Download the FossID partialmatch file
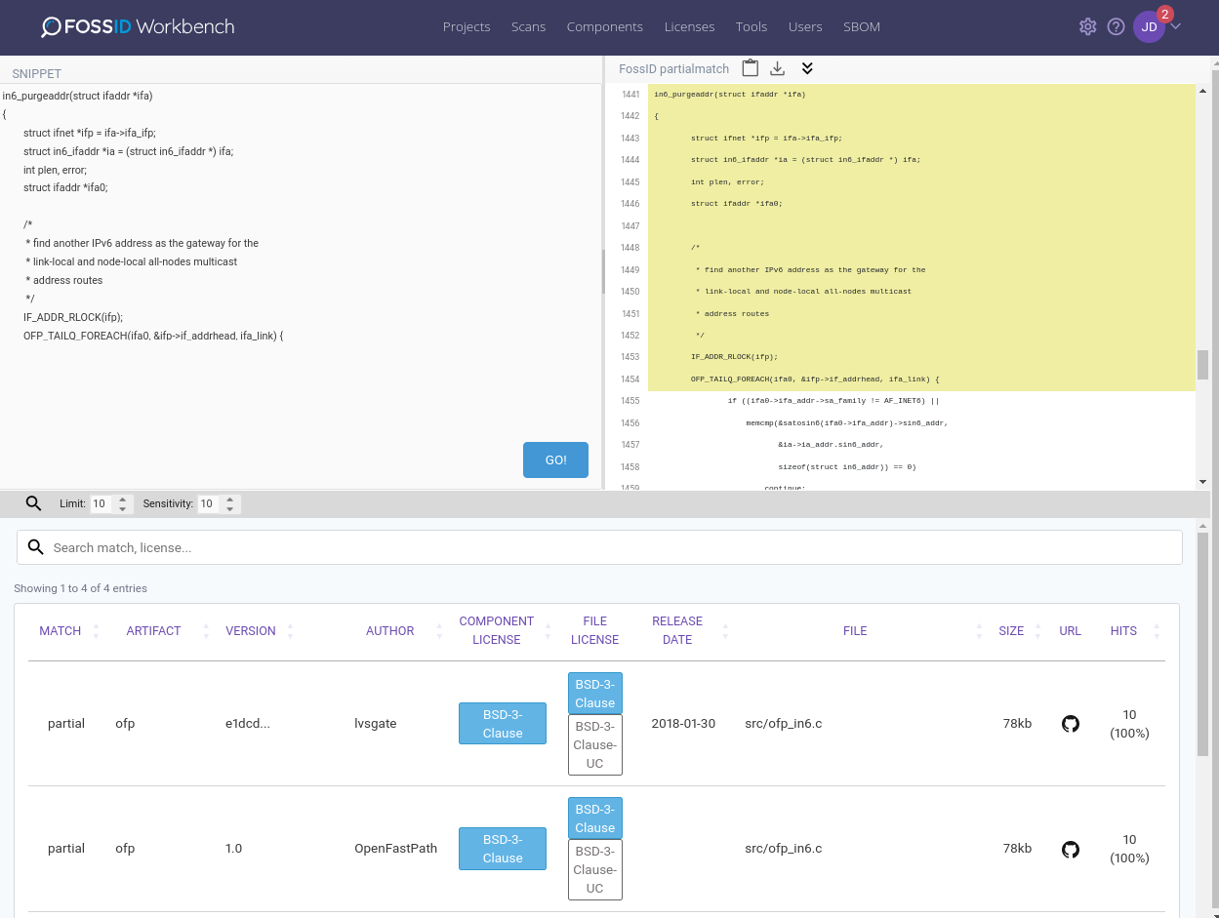 (x=778, y=68)
